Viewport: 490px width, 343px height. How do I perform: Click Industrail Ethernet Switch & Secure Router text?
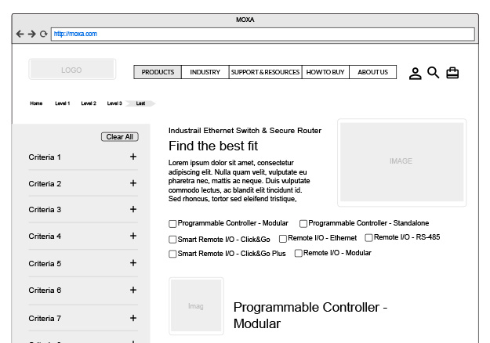pos(245,131)
